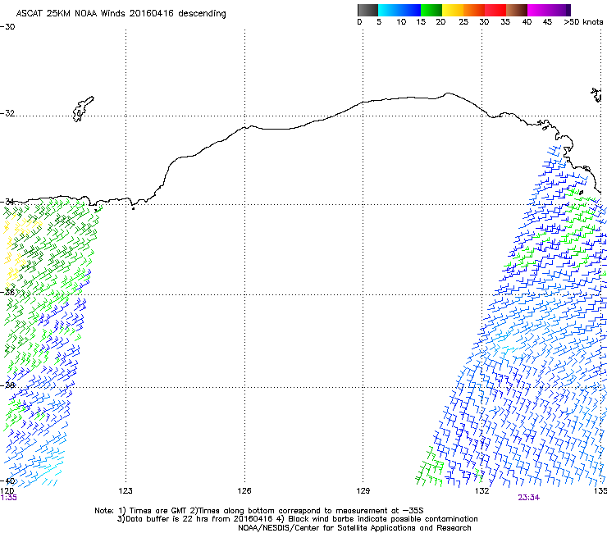607x533 pixels.
Task: Click the 'Data buffer is 22 hrs' note line
Action: [297, 519]
